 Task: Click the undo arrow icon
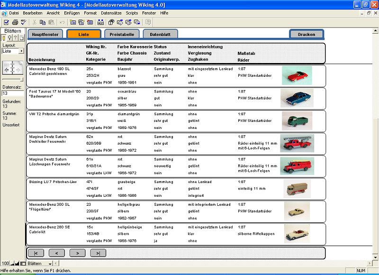tap(62, 22)
